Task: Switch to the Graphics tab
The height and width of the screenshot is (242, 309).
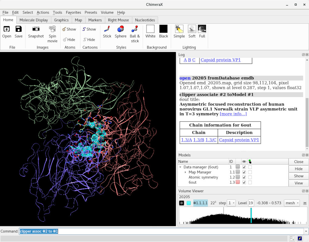Action: pos(61,20)
